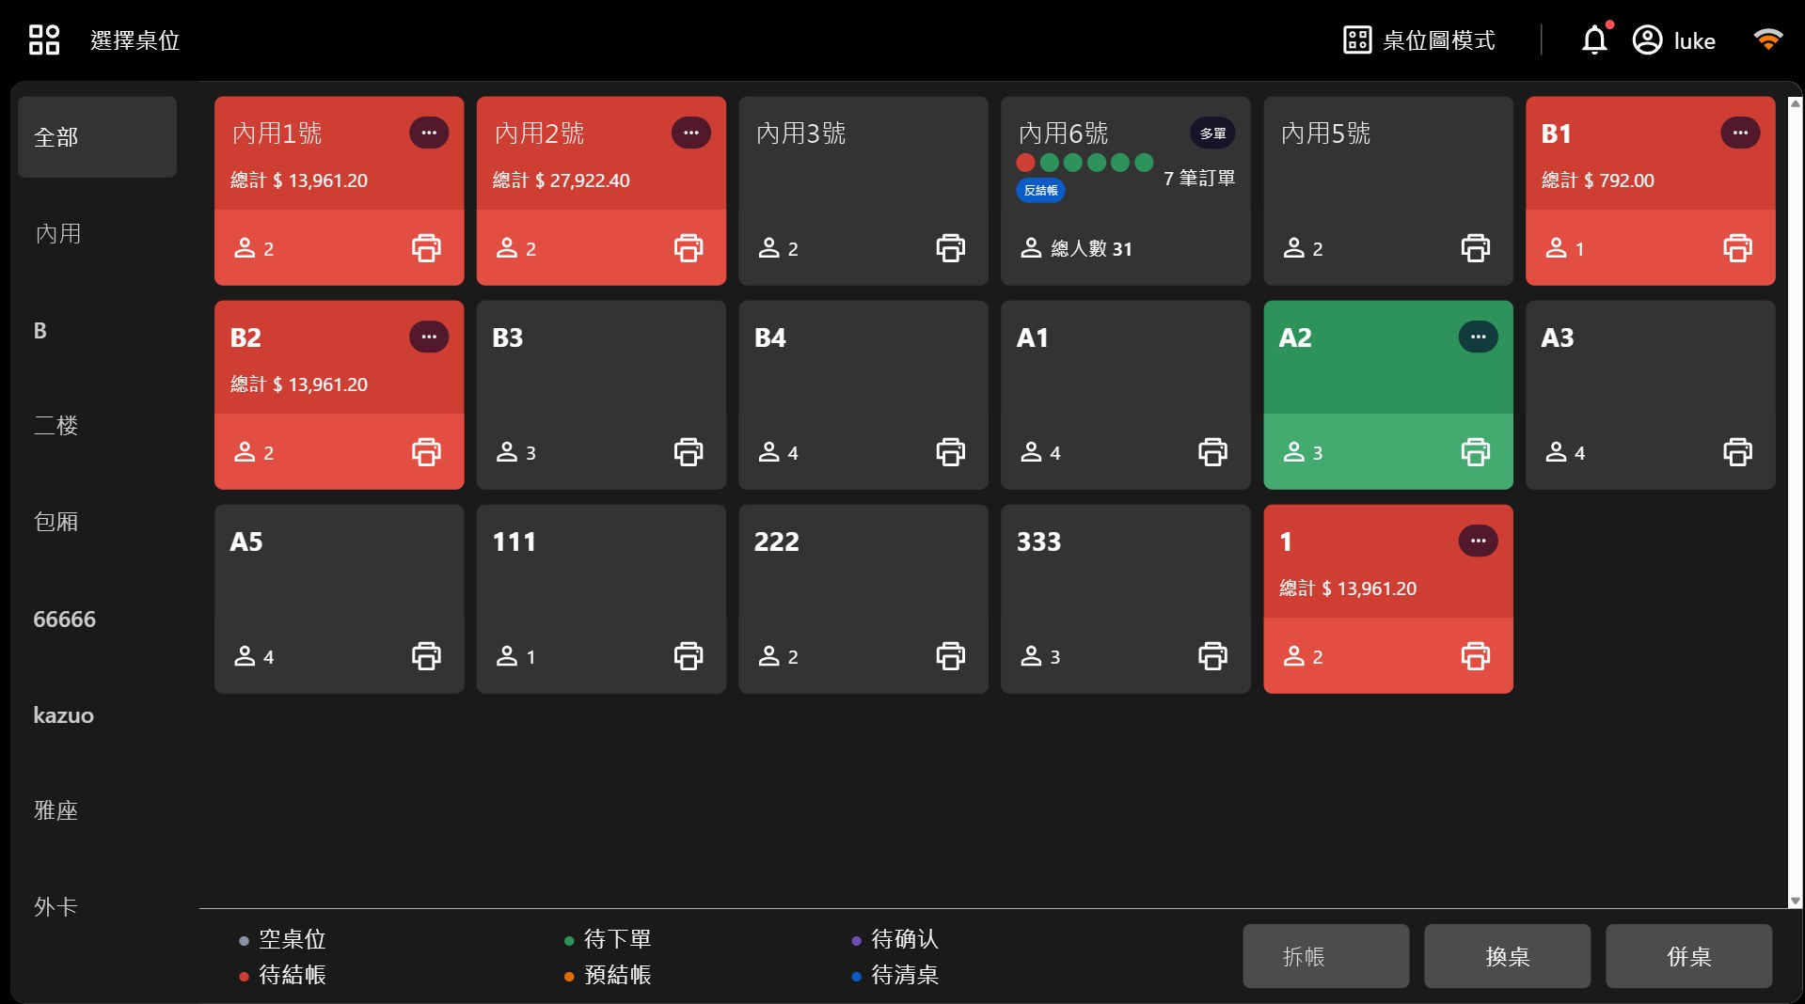
Task: Switch to 桌位圖模式 floor plan view
Action: click(1418, 40)
